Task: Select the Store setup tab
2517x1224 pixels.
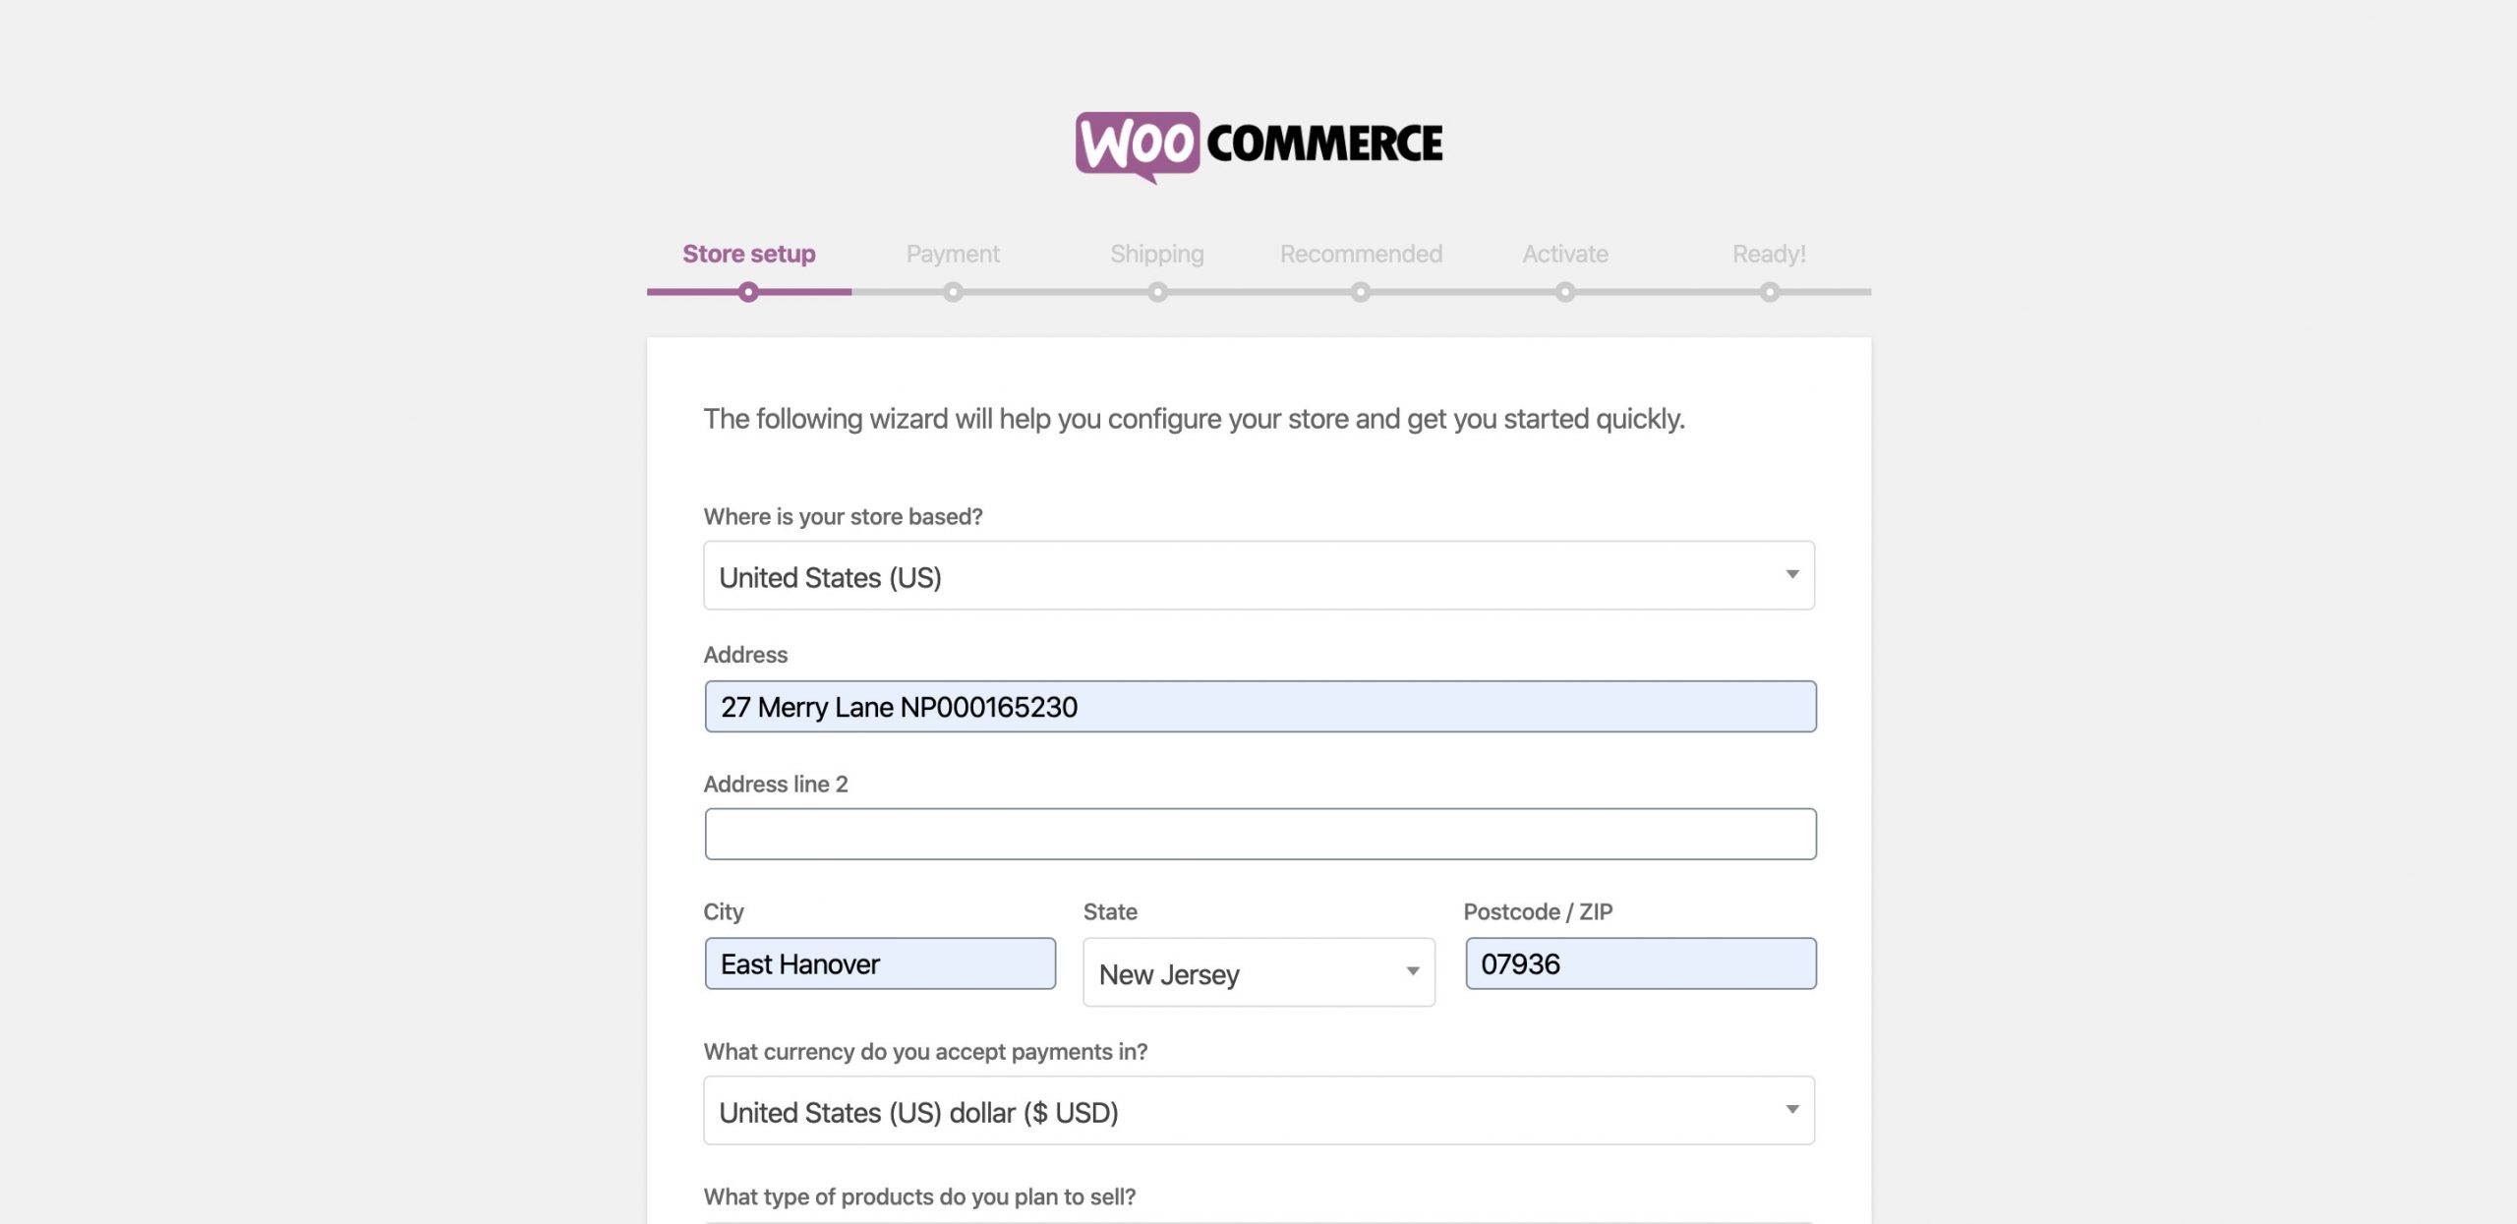Action: tap(748, 254)
